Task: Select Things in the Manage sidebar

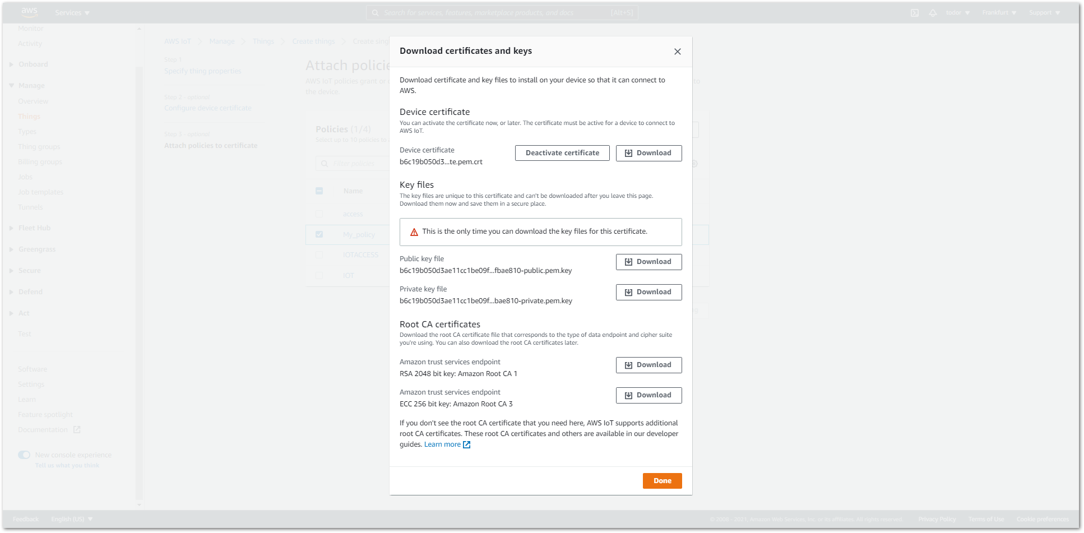Action: (x=29, y=116)
